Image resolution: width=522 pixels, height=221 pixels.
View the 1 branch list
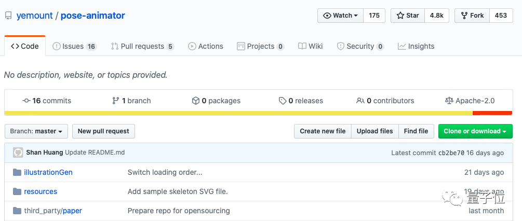click(131, 101)
